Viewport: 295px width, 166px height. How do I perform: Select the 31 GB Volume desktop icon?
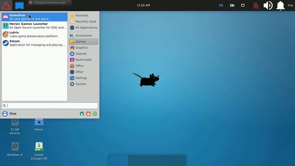(15, 127)
